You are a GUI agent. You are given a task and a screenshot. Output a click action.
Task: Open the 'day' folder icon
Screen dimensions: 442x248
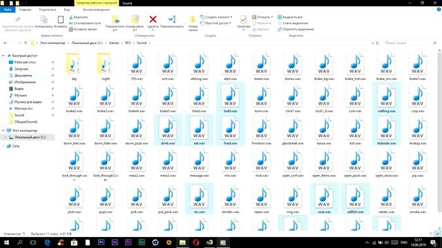point(74,64)
